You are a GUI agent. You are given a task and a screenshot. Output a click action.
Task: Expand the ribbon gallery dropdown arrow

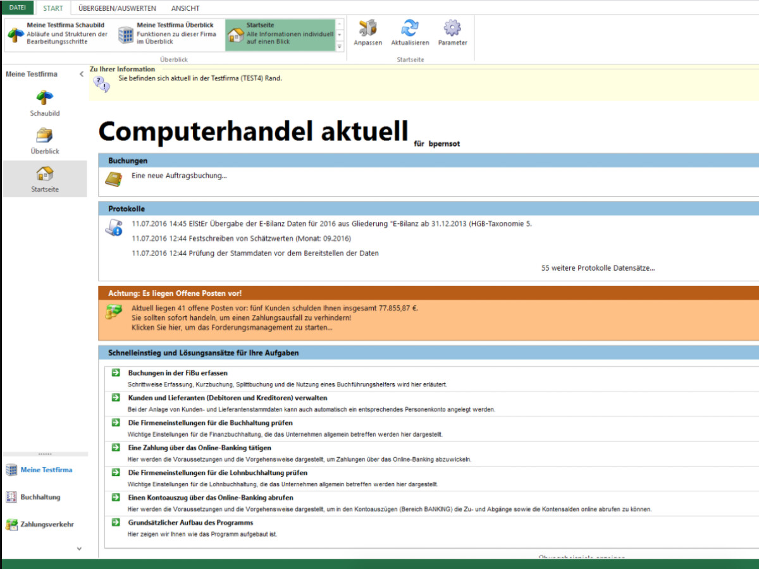click(x=339, y=46)
